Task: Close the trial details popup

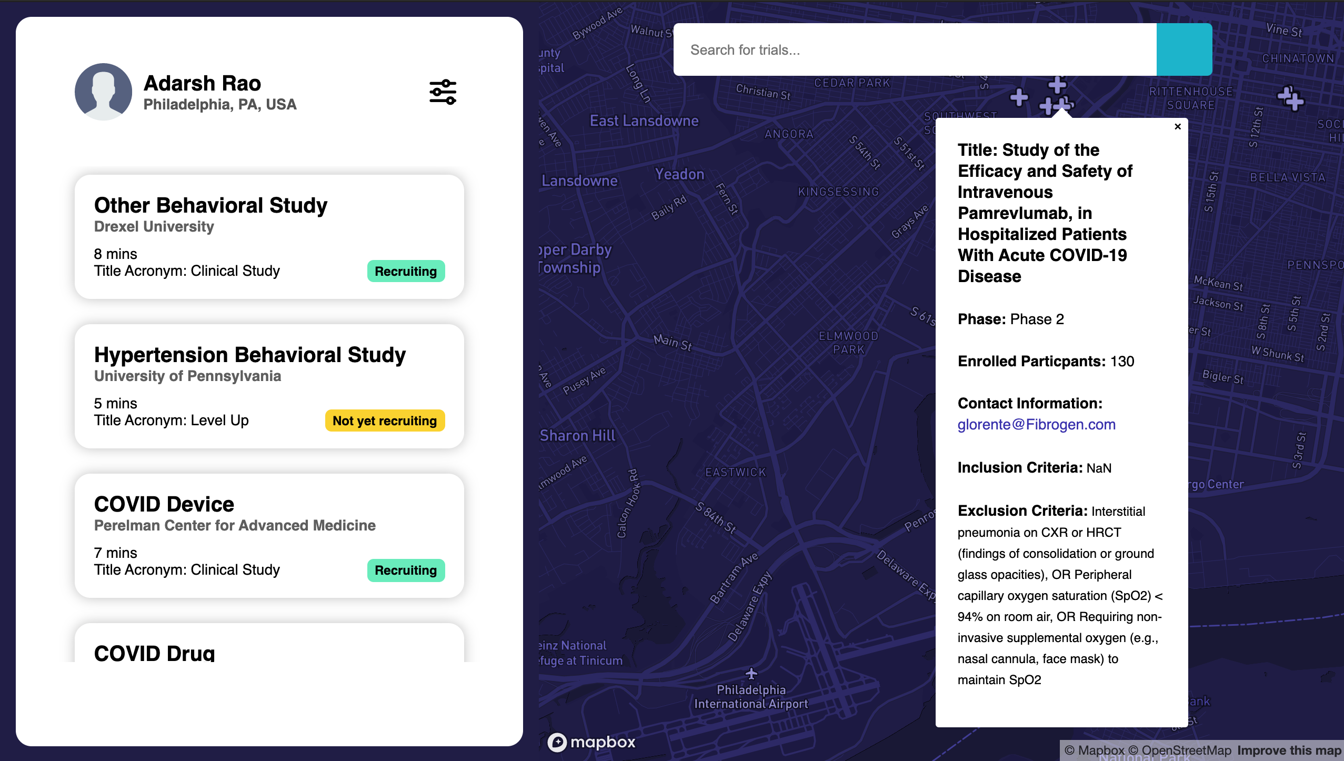Action: coord(1178,127)
